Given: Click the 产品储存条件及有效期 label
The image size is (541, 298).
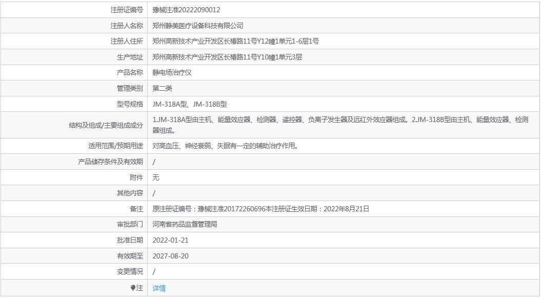Looking at the screenshot, I should pos(110,162).
